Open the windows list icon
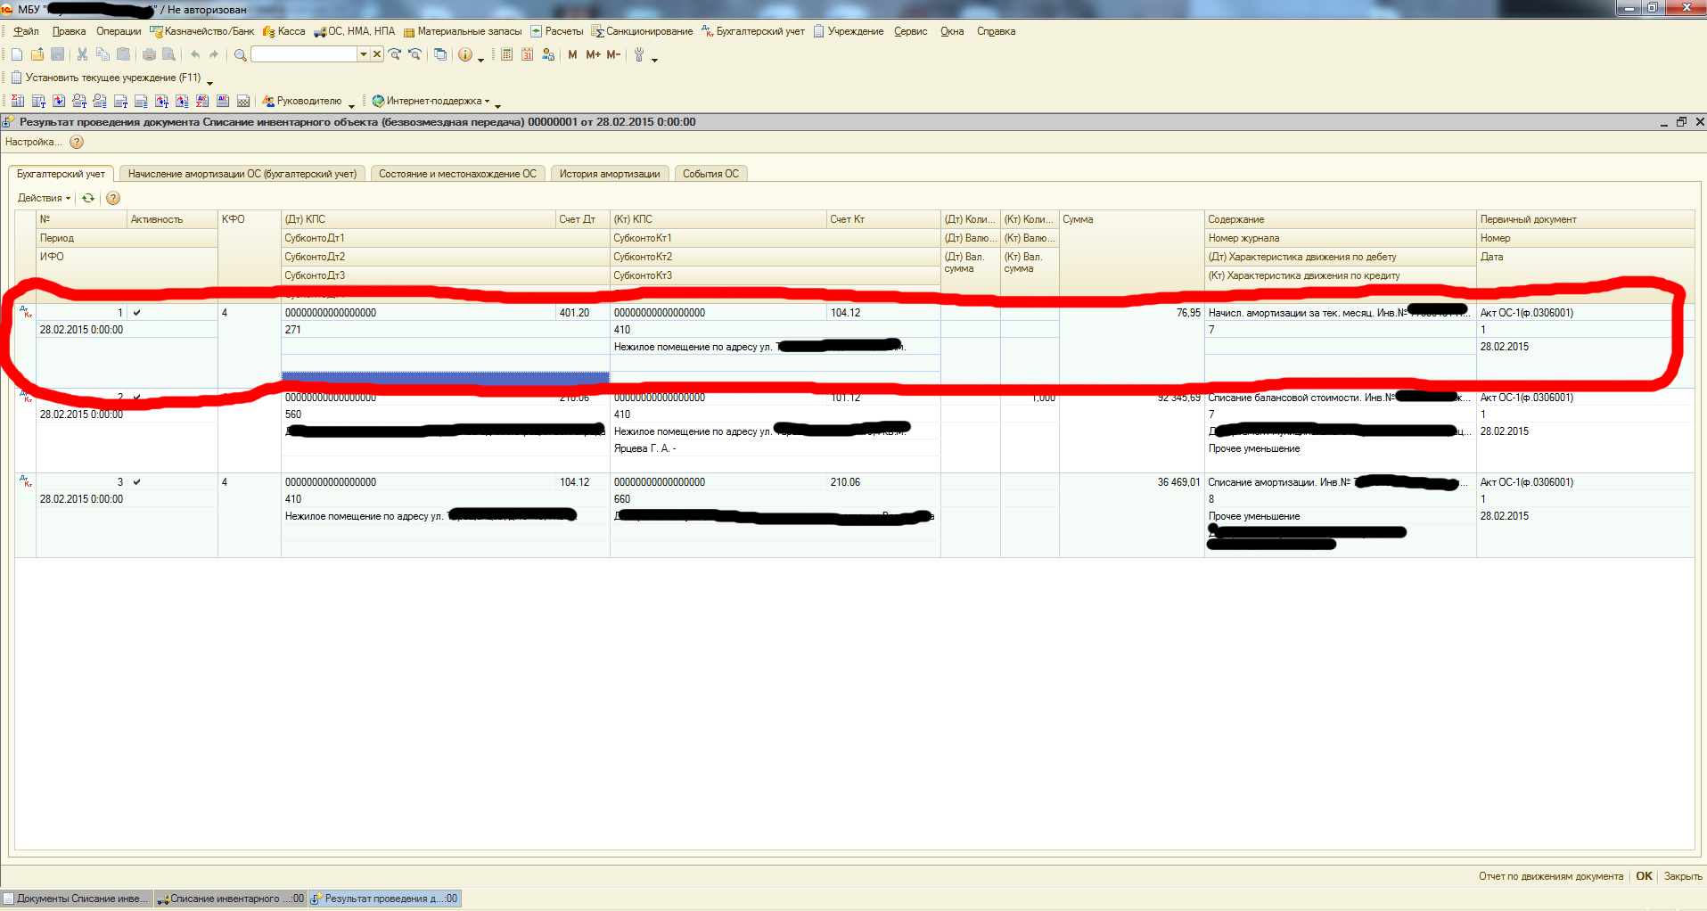This screenshot has height=911, width=1707. [x=440, y=54]
